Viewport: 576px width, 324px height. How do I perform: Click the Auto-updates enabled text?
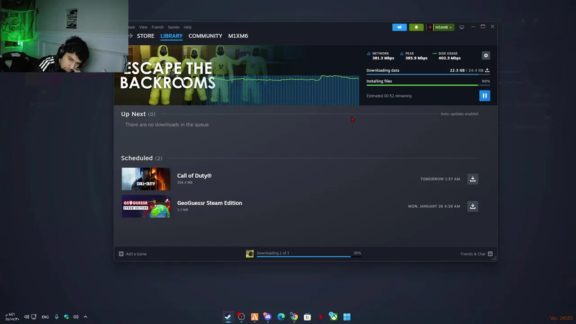(x=459, y=114)
